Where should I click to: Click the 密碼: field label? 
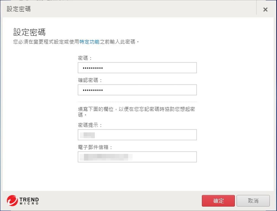point(85,58)
